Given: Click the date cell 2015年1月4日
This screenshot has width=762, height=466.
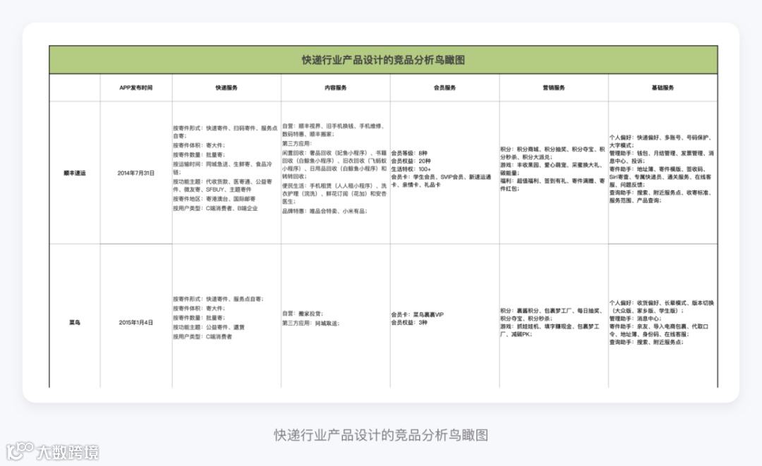Looking at the screenshot, I should (136, 322).
